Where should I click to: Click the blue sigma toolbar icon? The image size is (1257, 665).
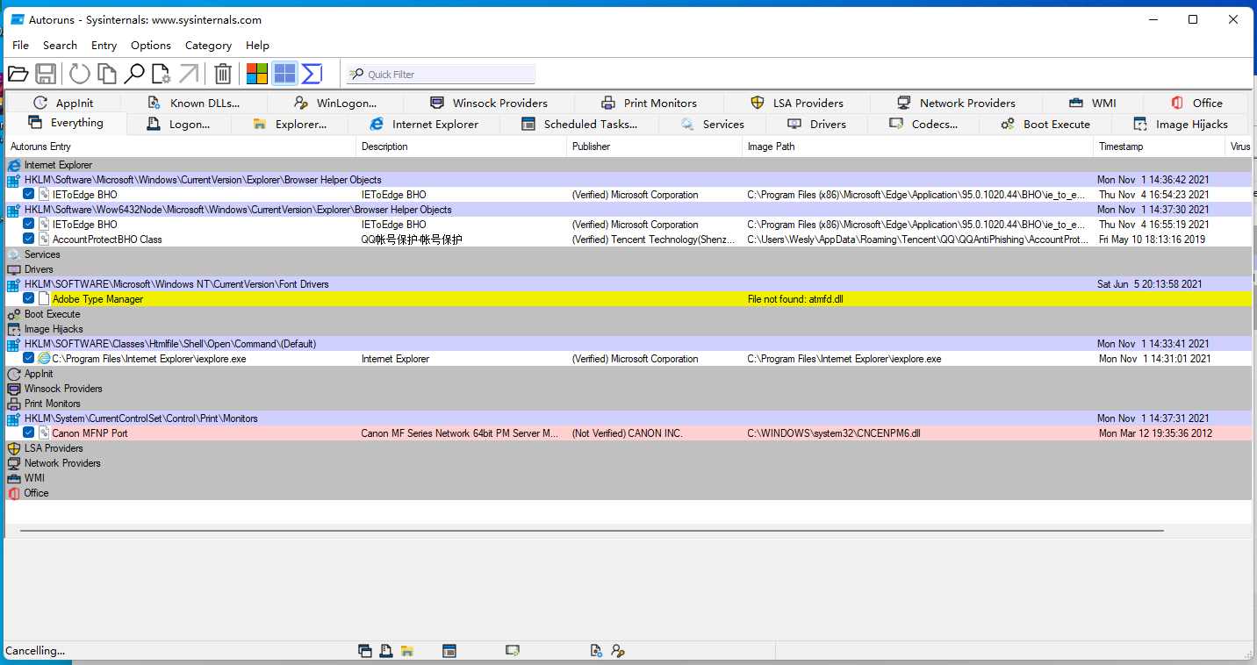click(x=312, y=75)
